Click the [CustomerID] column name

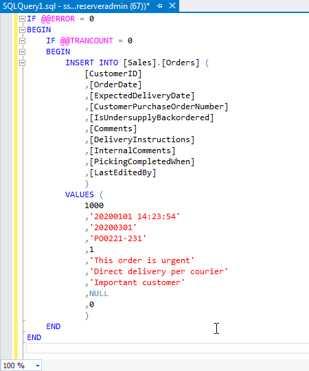click(113, 74)
